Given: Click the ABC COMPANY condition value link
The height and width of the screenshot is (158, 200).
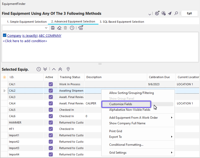Looking at the screenshot, I should (x=50, y=35).
